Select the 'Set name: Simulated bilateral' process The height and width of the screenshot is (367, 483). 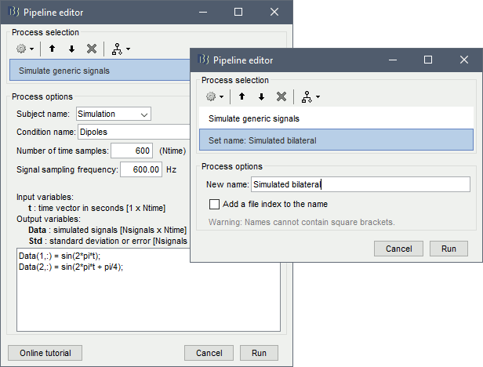click(x=336, y=140)
